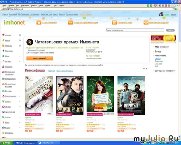Image resolution: width=181 pixels, height=145 pixels.
Task: Toggle the checkmark circle next to Книги
Action: pyautogui.click(x=20, y=40)
